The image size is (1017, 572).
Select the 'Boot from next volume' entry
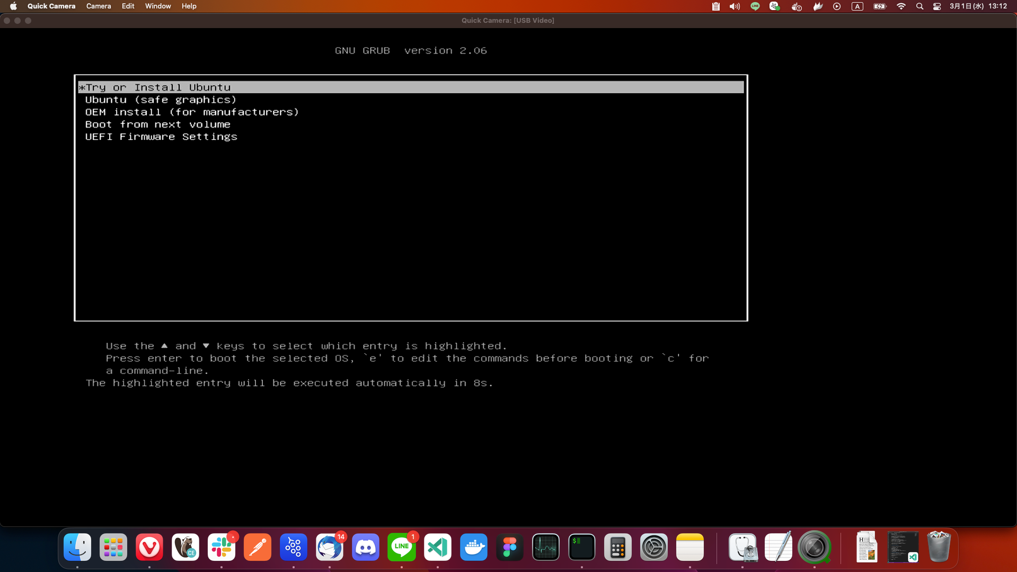157,124
